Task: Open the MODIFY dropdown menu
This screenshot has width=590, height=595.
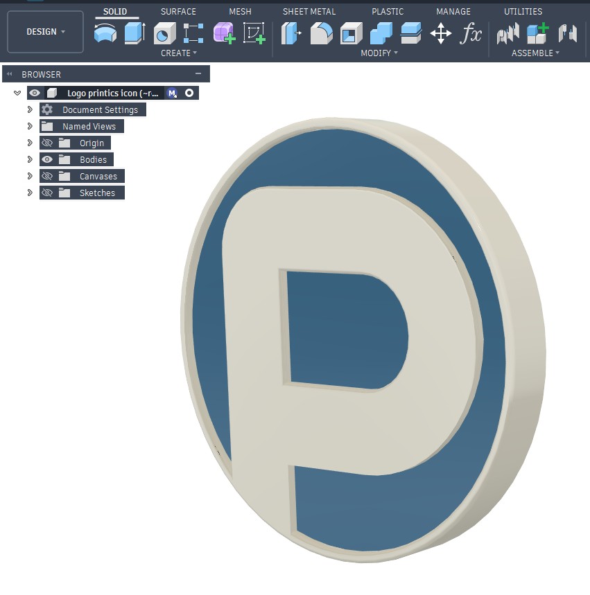Action: [379, 53]
